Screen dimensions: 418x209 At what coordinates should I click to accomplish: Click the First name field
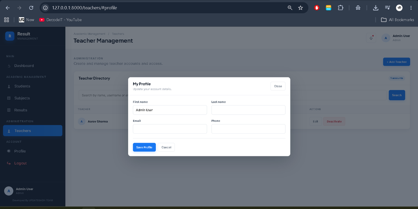click(170, 110)
